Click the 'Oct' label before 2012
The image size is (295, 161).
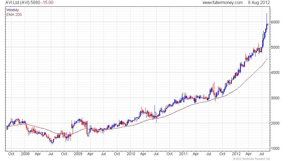click(222, 154)
